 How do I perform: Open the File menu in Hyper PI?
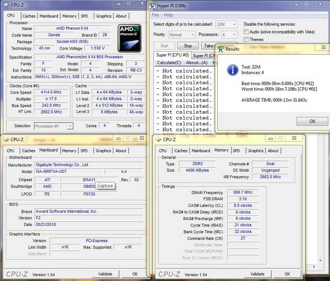(x=155, y=15)
